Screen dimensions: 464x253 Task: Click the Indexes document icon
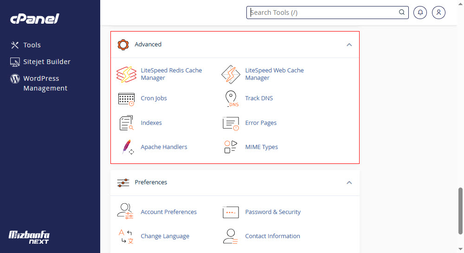(126, 123)
